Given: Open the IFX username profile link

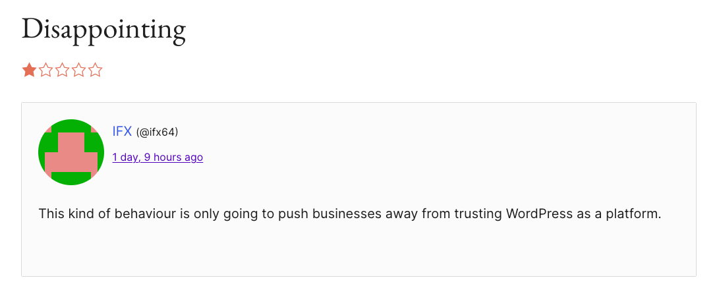Looking at the screenshot, I should [122, 131].
